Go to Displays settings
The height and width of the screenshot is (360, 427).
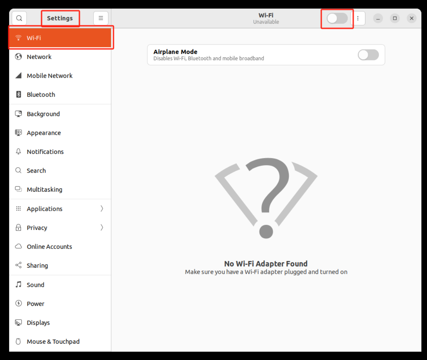[x=38, y=323]
